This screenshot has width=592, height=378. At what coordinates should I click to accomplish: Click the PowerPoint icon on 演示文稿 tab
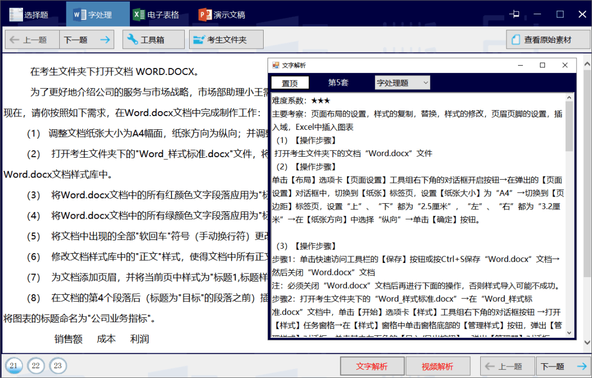pos(204,13)
